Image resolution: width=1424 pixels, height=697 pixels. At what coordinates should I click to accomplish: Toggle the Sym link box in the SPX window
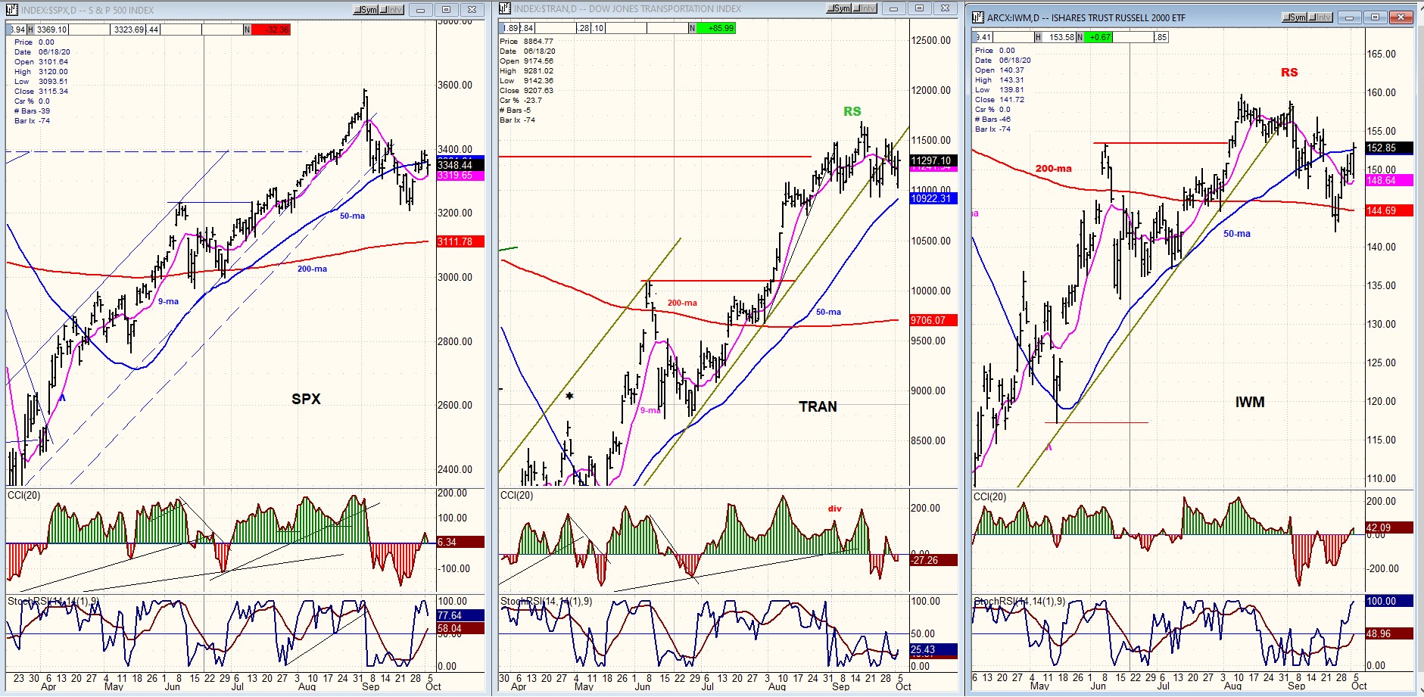[366, 10]
